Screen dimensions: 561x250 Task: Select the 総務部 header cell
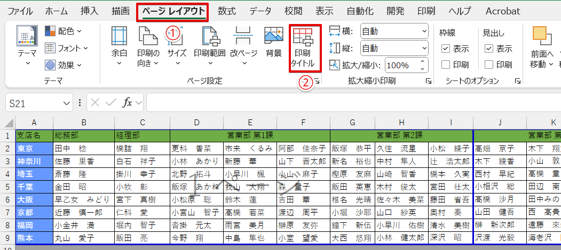tap(84, 135)
